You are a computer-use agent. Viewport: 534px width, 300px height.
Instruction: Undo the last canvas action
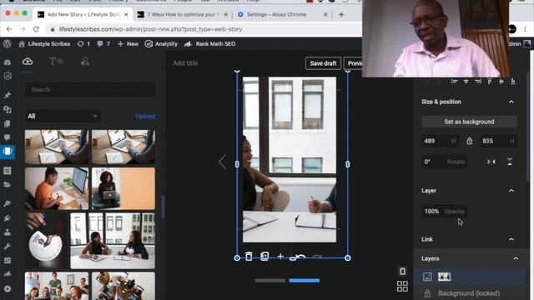click(300, 257)
